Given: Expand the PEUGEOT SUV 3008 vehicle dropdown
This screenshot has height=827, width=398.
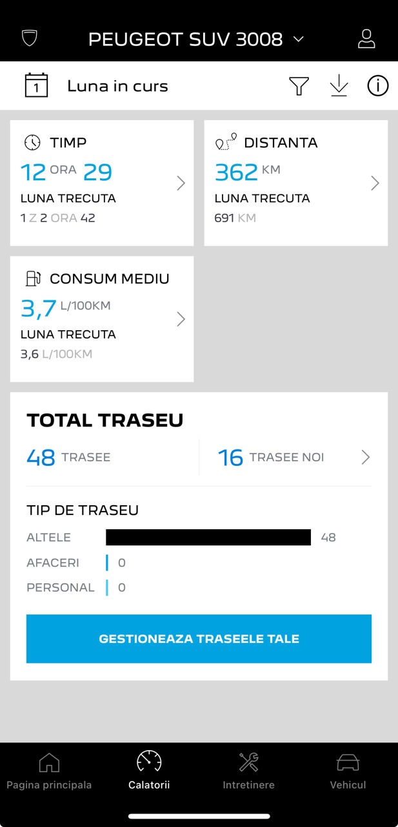Looking at the screenshot, I should (x=298, y=39).
